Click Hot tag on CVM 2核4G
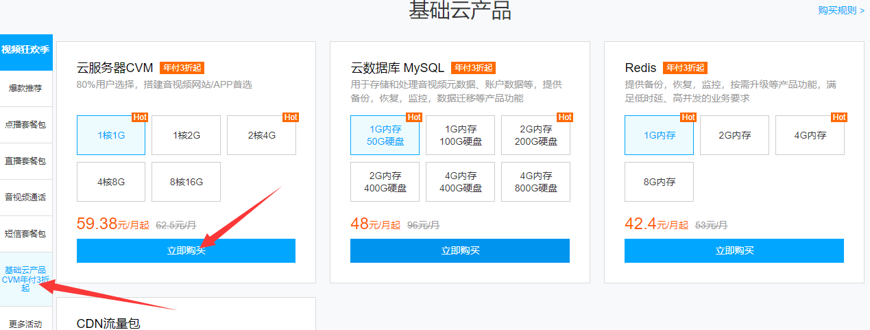The height and width of the screenshot is (330, 870). click(x=291, y=117)
